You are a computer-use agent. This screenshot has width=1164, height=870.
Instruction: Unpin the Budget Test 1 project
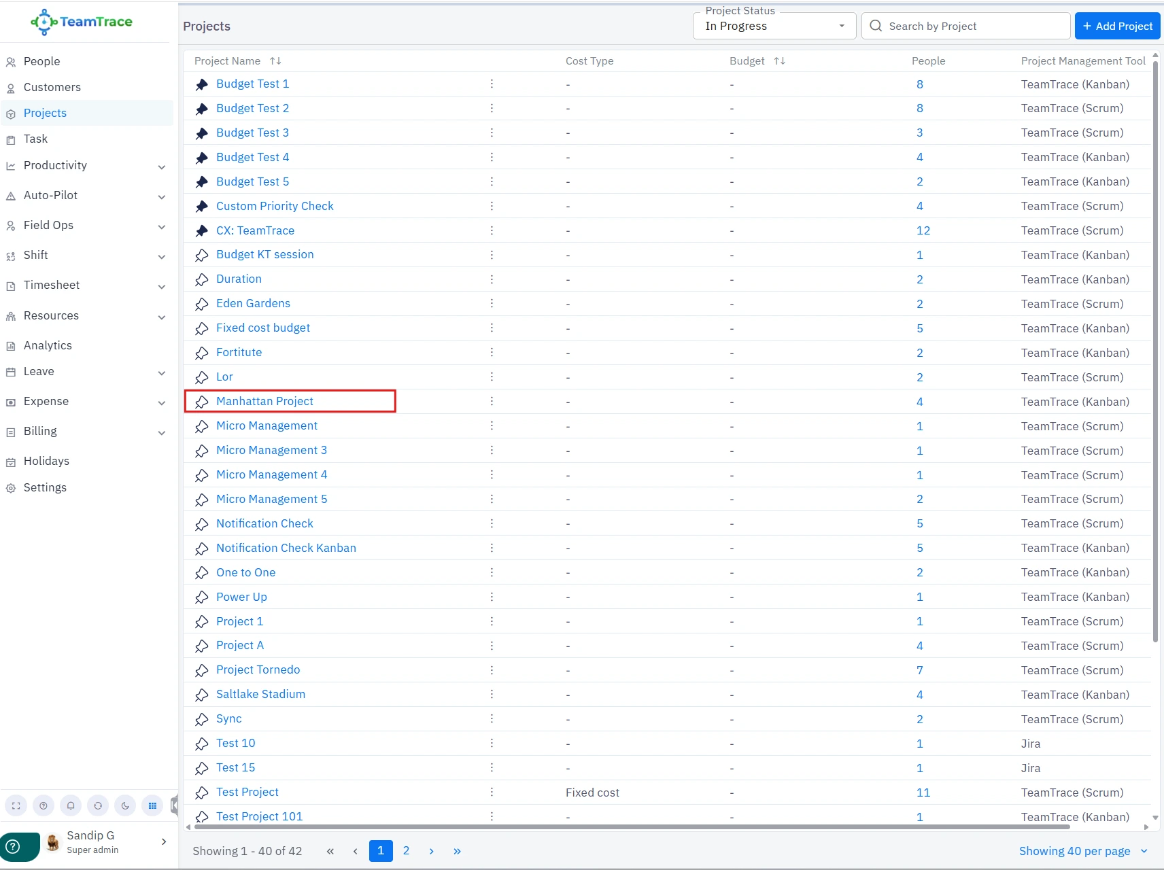[202, 84]
